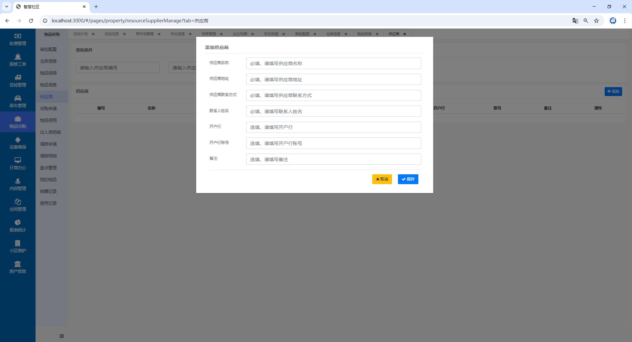Focus the 供应商名称 input field
This screenshot has height=342, width=632.
pos(333,63)
